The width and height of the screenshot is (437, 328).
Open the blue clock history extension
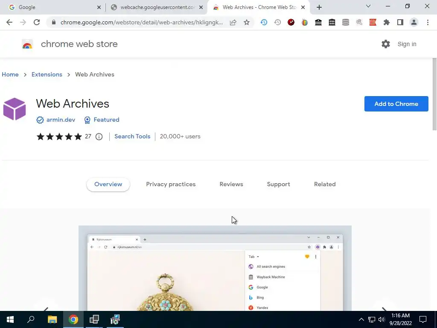pos(264,22)
